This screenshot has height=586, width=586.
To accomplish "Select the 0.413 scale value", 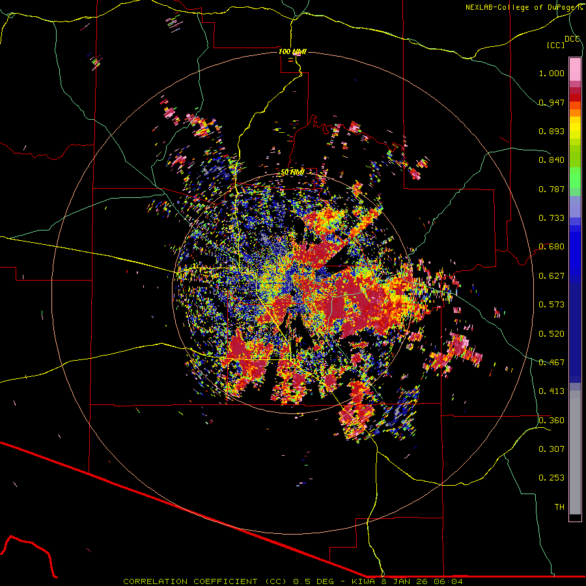I will coord(551,391).
